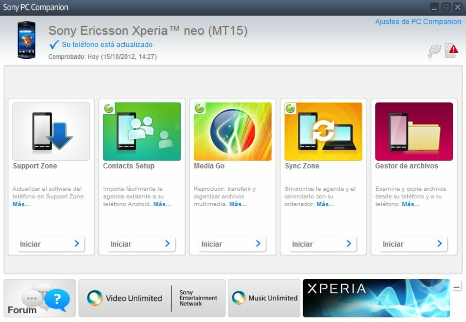The height and width of the screenshot is (322, 466).
Task: Click the Music Unlimited label text
Action: pos(273,298)
